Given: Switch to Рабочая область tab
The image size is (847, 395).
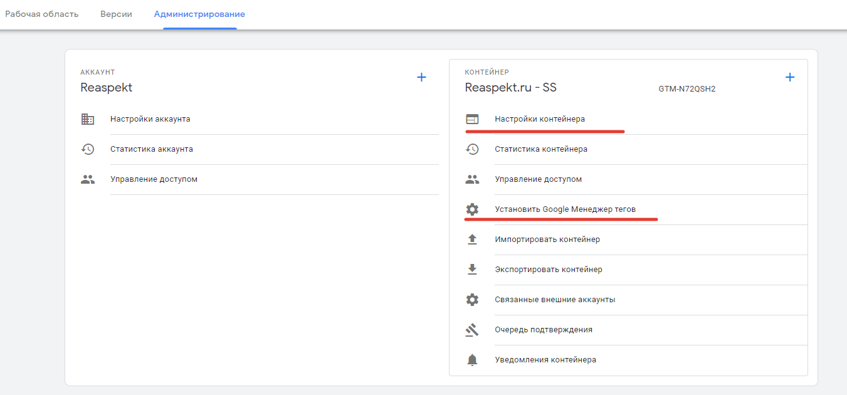Looking at the screenshot, I should (42, 14).
